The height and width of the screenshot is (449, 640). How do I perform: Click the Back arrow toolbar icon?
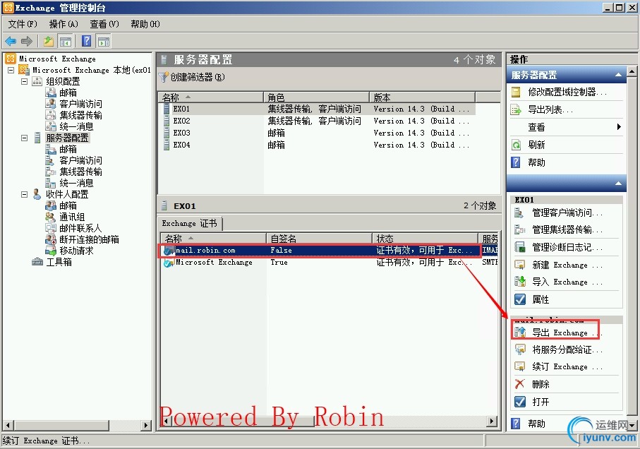(11, 41)
